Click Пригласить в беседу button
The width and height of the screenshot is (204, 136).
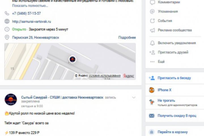[174, 78]
